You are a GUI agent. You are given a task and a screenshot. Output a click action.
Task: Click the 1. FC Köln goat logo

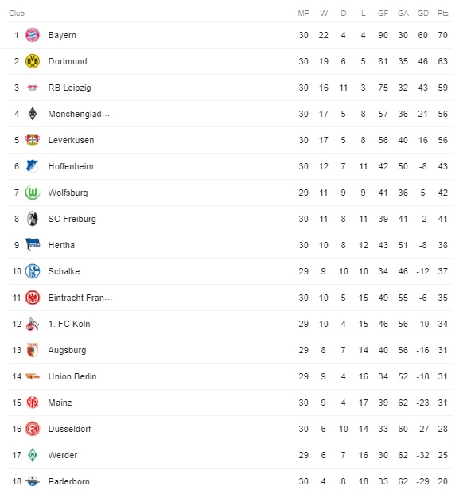(33, 324)
